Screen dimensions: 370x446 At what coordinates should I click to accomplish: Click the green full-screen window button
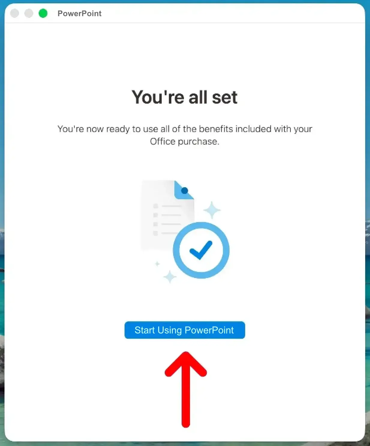coord(43,13)
